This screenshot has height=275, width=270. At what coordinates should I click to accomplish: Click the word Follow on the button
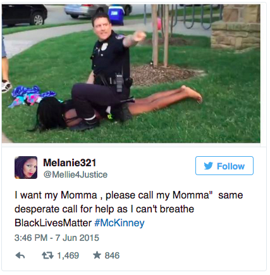tap(231, 166)
